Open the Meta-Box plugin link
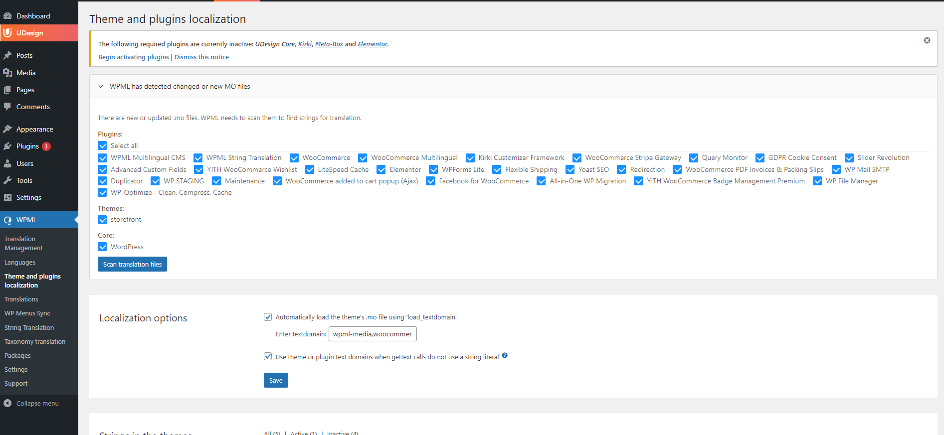 pyautogui.click(x=329, y=44)
